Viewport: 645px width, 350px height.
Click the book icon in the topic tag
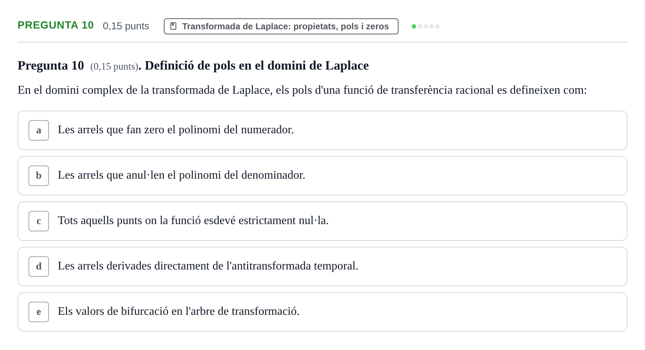[174, 26]
